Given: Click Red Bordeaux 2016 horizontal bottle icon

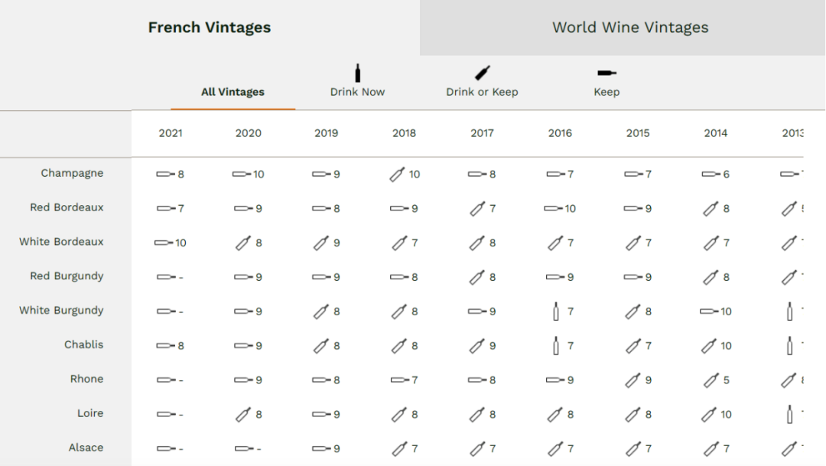Looking at the screenshot, I should 553,208.
